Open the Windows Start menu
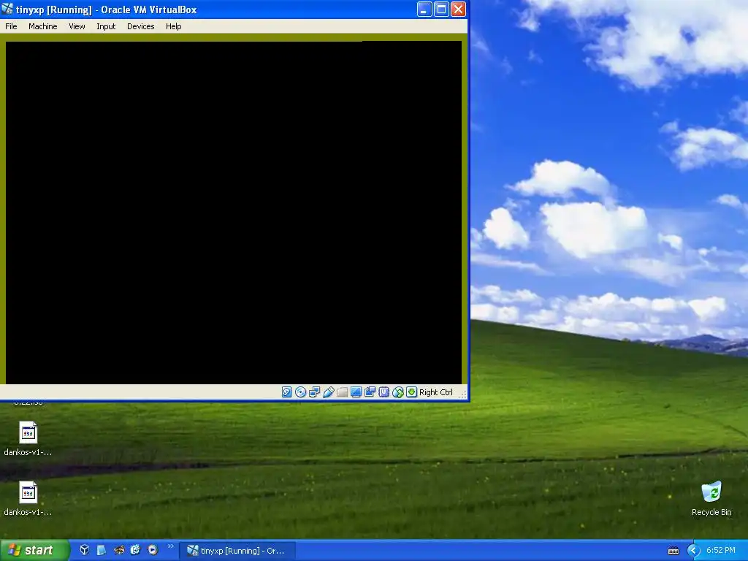748x561 pixels. (x=34, y=550)
